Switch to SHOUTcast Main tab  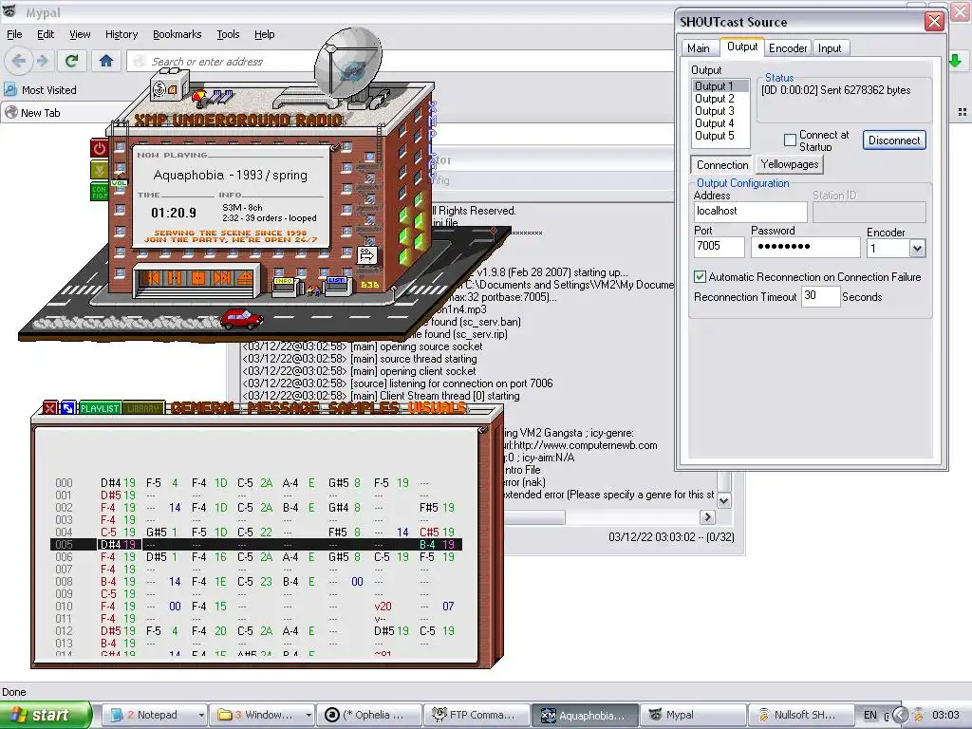click(x=698, y=47)
